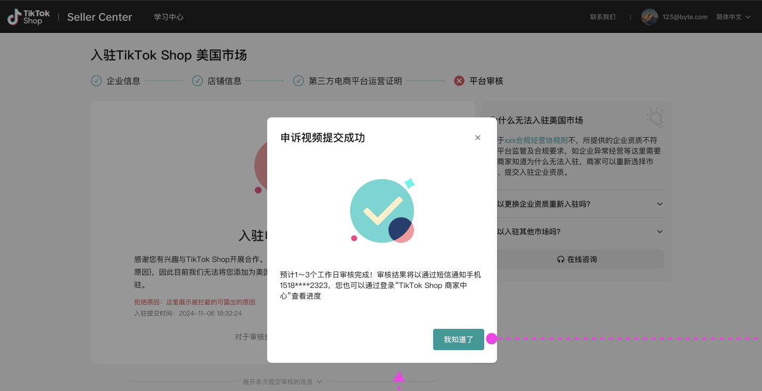This screenshot has width=762, height=391.
Task: Click the 联系我们 link
Action: pyautogui.click(x=602, y=17)
